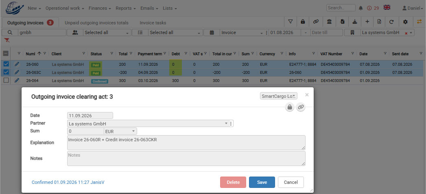Click the notifications bell icon
Screen dimensions: 426x194
(x=361, y=8)
